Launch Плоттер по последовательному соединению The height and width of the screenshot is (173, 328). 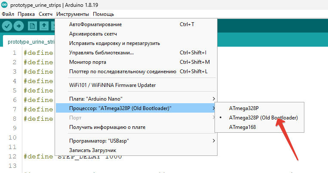click(136, 72)
